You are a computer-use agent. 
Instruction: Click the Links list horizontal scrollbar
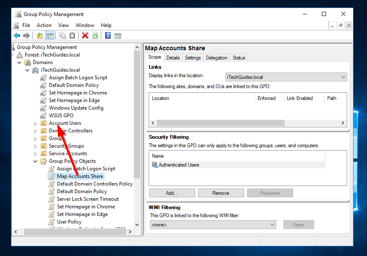220,123
